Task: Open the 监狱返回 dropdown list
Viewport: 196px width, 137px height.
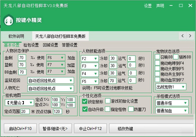Action: tap(51, 80)
